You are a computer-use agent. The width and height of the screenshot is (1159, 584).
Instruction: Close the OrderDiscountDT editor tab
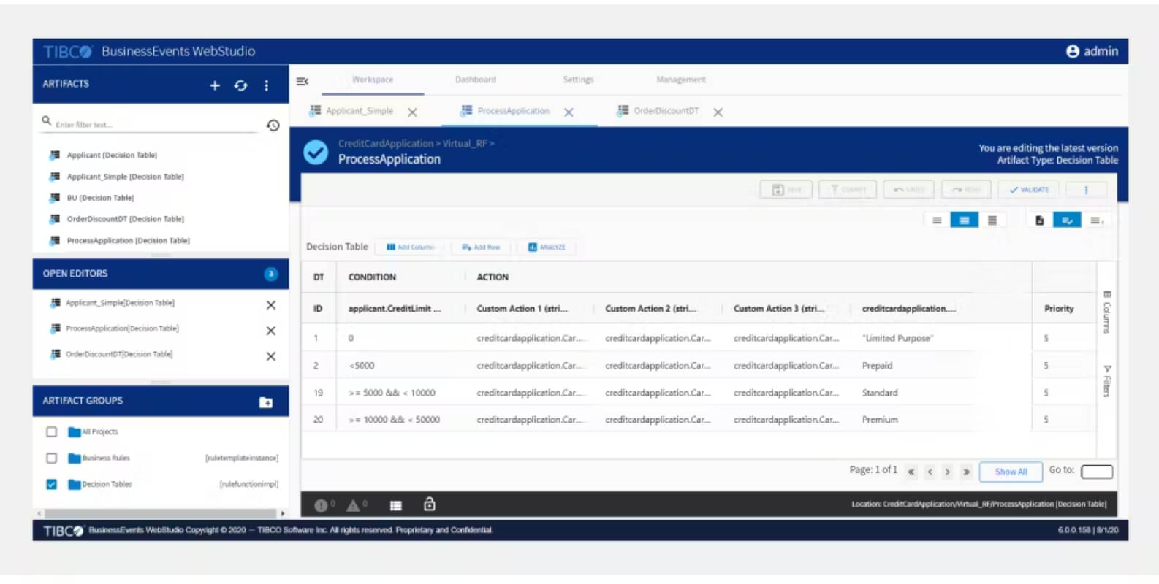click(718, 112)
